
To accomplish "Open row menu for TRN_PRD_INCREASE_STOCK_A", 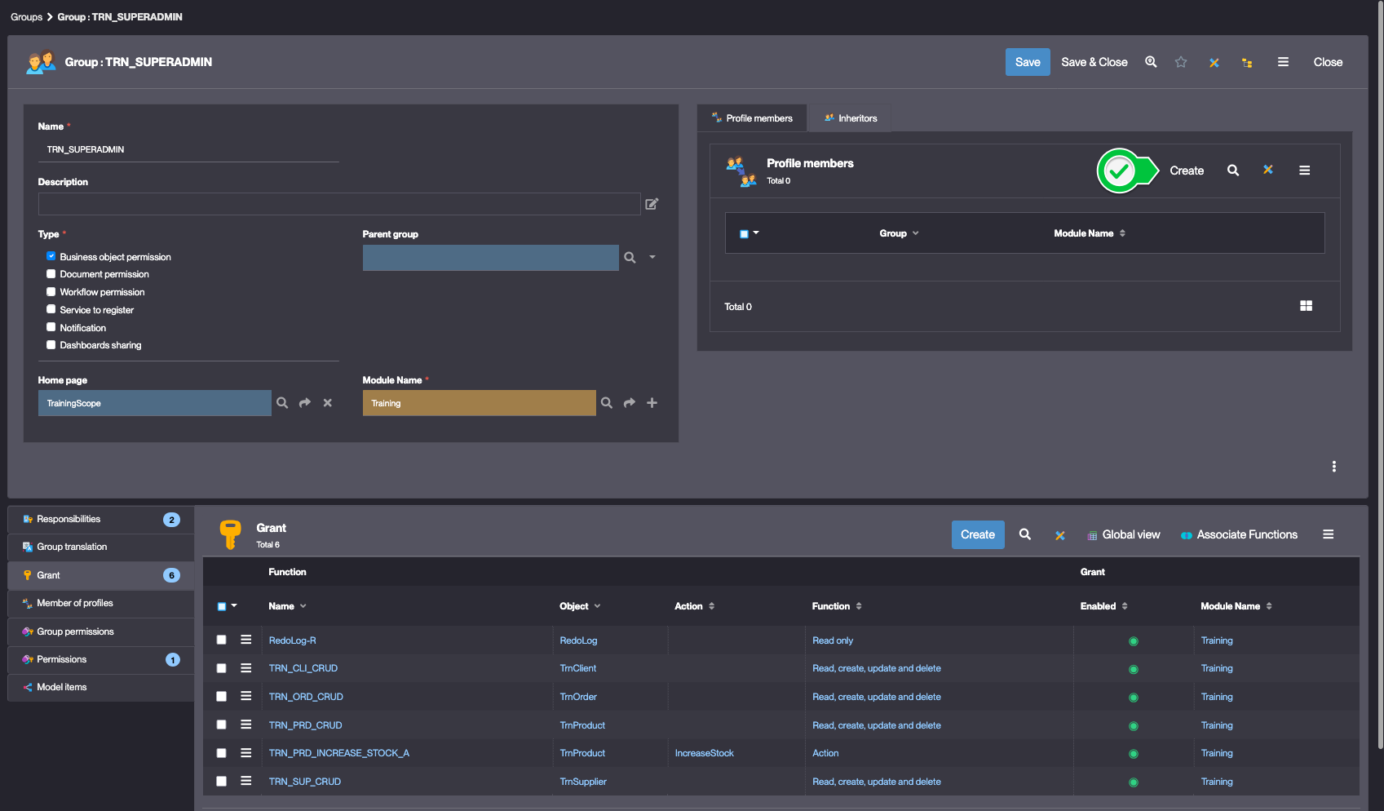I will pyautogui.click(x=245, y=753).
